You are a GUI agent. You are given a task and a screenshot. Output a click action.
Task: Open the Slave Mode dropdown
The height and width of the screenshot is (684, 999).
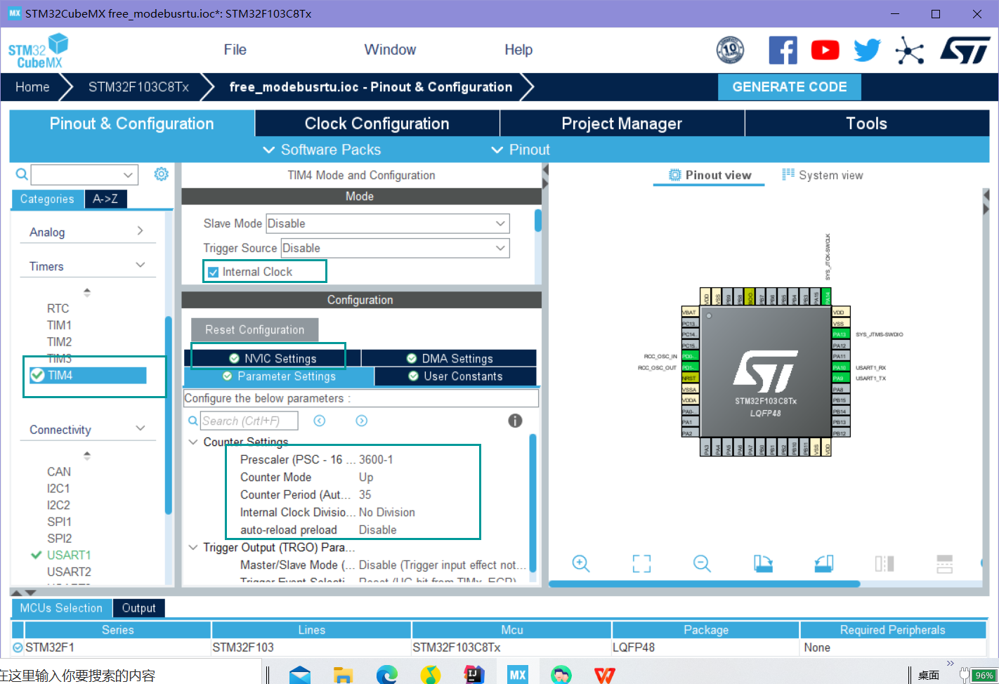(388, 223)
